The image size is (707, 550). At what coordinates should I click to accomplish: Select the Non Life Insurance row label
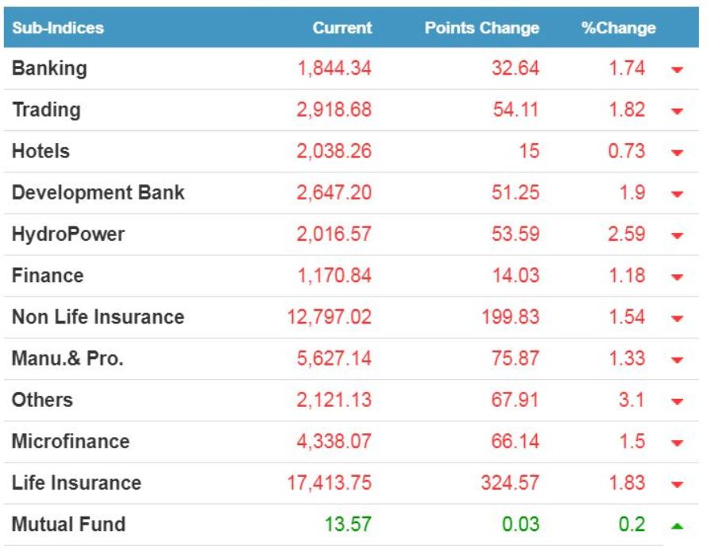click(98, 317)
